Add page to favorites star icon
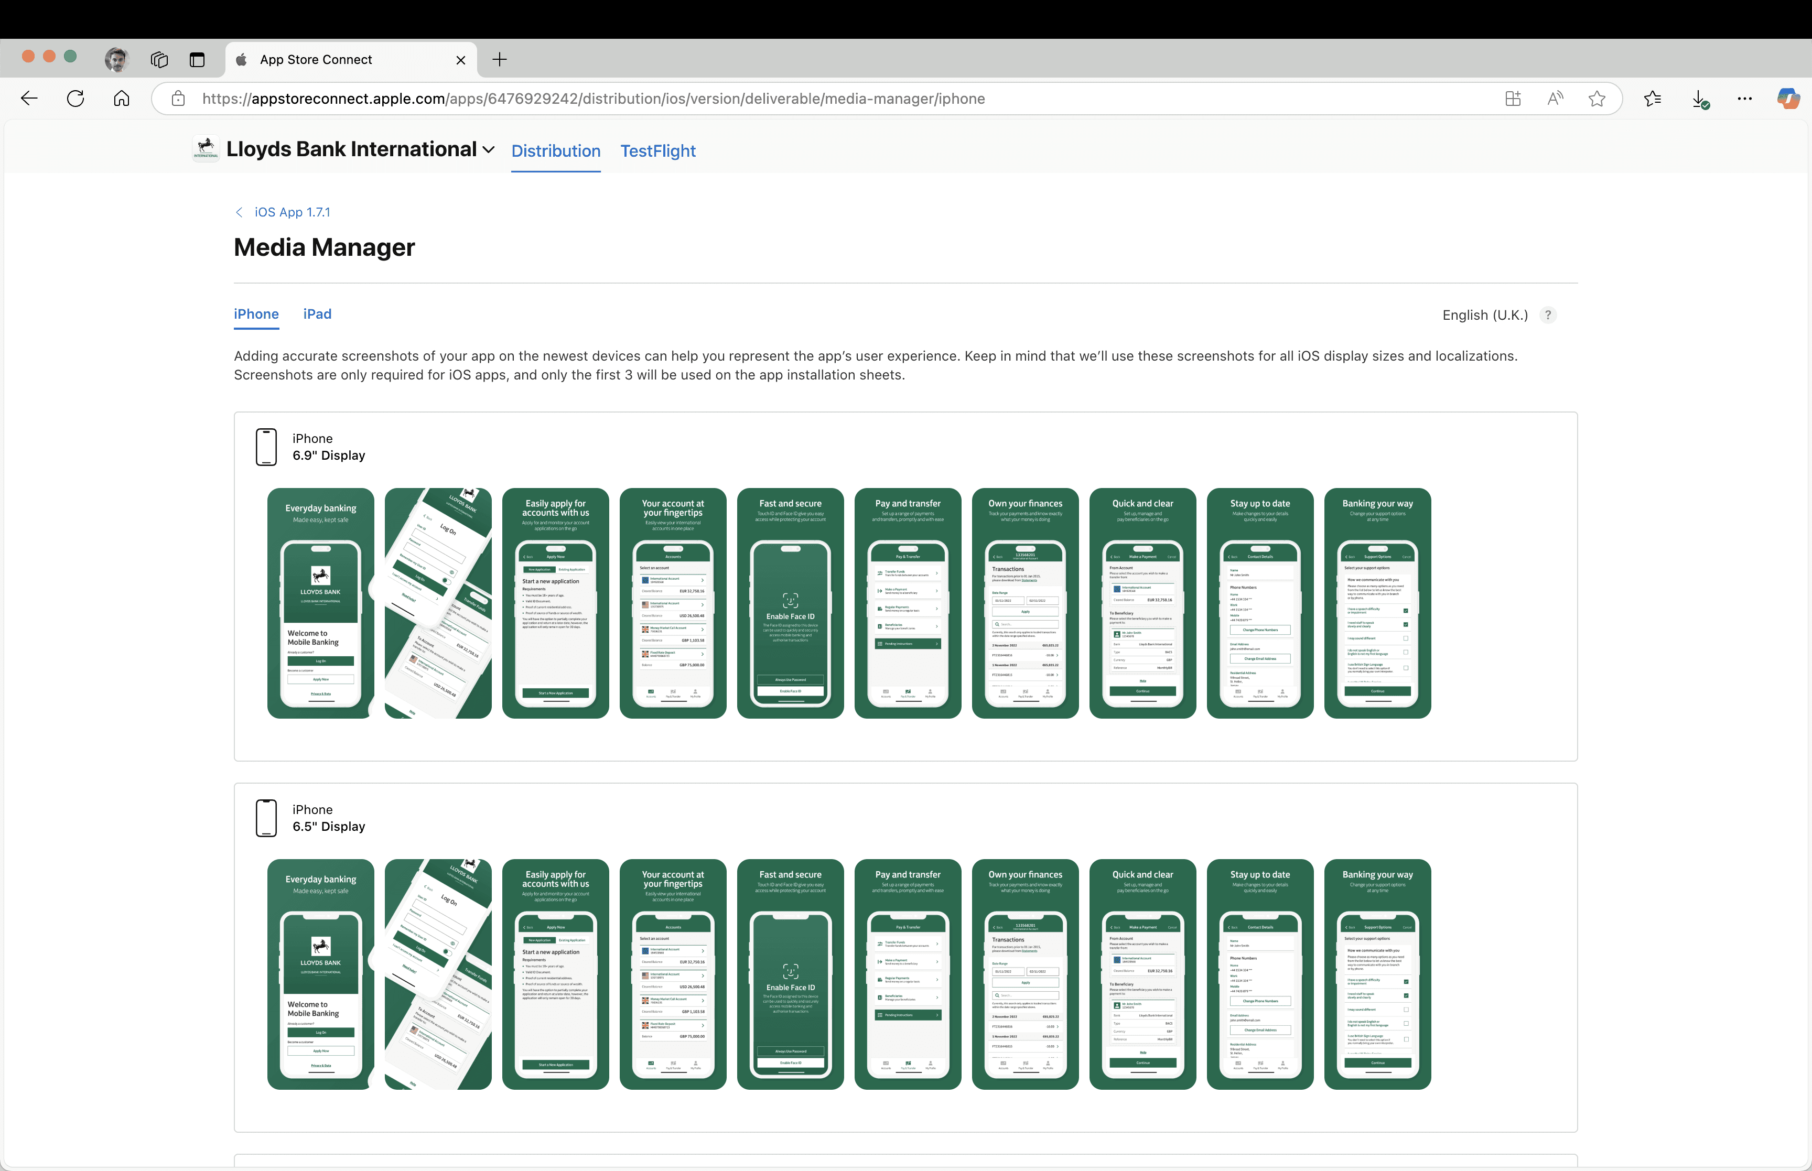 1597,98
